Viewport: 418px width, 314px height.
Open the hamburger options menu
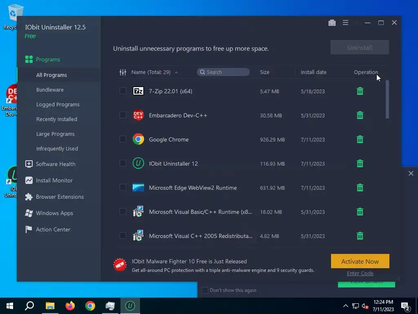(x=345, y=23)
